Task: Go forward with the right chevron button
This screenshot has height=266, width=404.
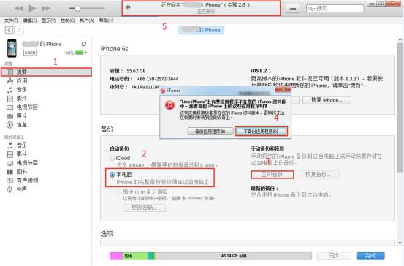Action: click(x=19, y=30)
